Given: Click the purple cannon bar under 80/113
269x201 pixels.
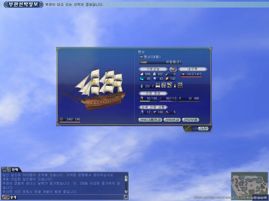Looking at the screenshot, I should pos(168,101).
